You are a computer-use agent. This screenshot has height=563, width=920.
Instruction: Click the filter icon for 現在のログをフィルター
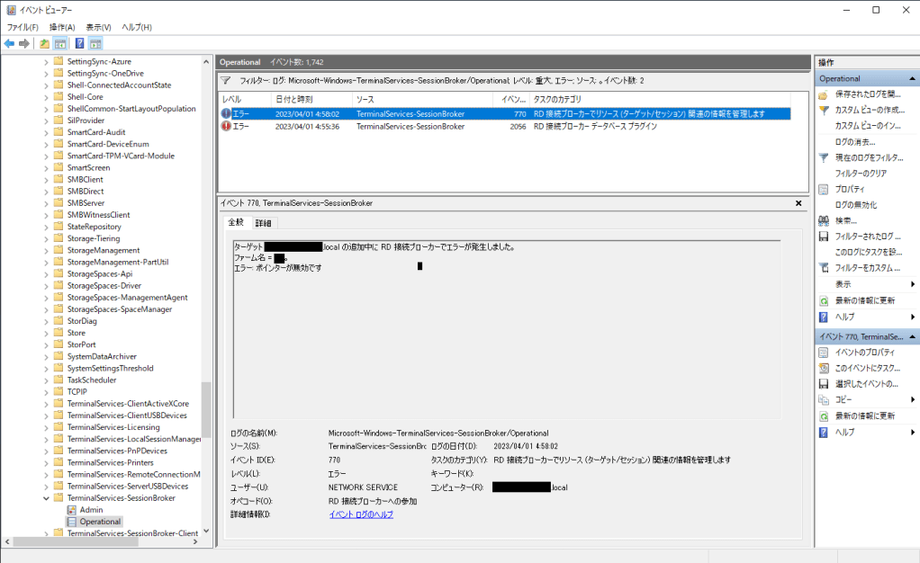point(824,157)
